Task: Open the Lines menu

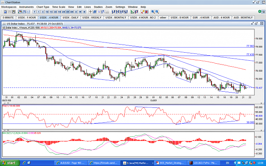Action: (x=88, y=7)
